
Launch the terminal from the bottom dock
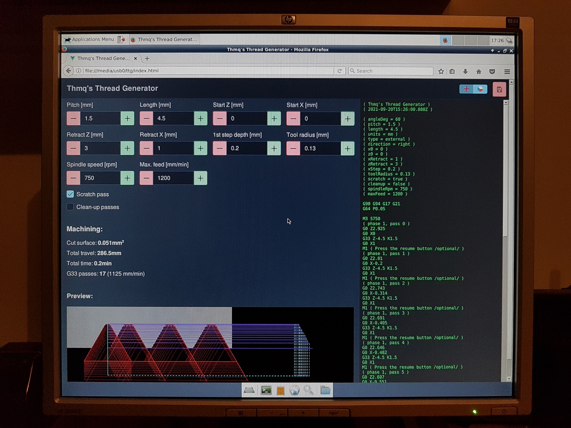[x=266, y=390]
